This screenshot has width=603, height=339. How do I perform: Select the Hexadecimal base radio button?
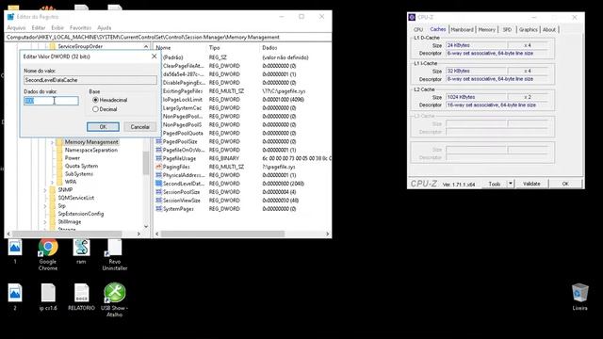pyautogui.click(x=95, y=100)
